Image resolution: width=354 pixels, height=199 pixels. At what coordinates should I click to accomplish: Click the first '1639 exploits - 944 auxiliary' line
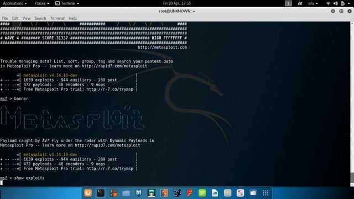(x=70, y=80)
